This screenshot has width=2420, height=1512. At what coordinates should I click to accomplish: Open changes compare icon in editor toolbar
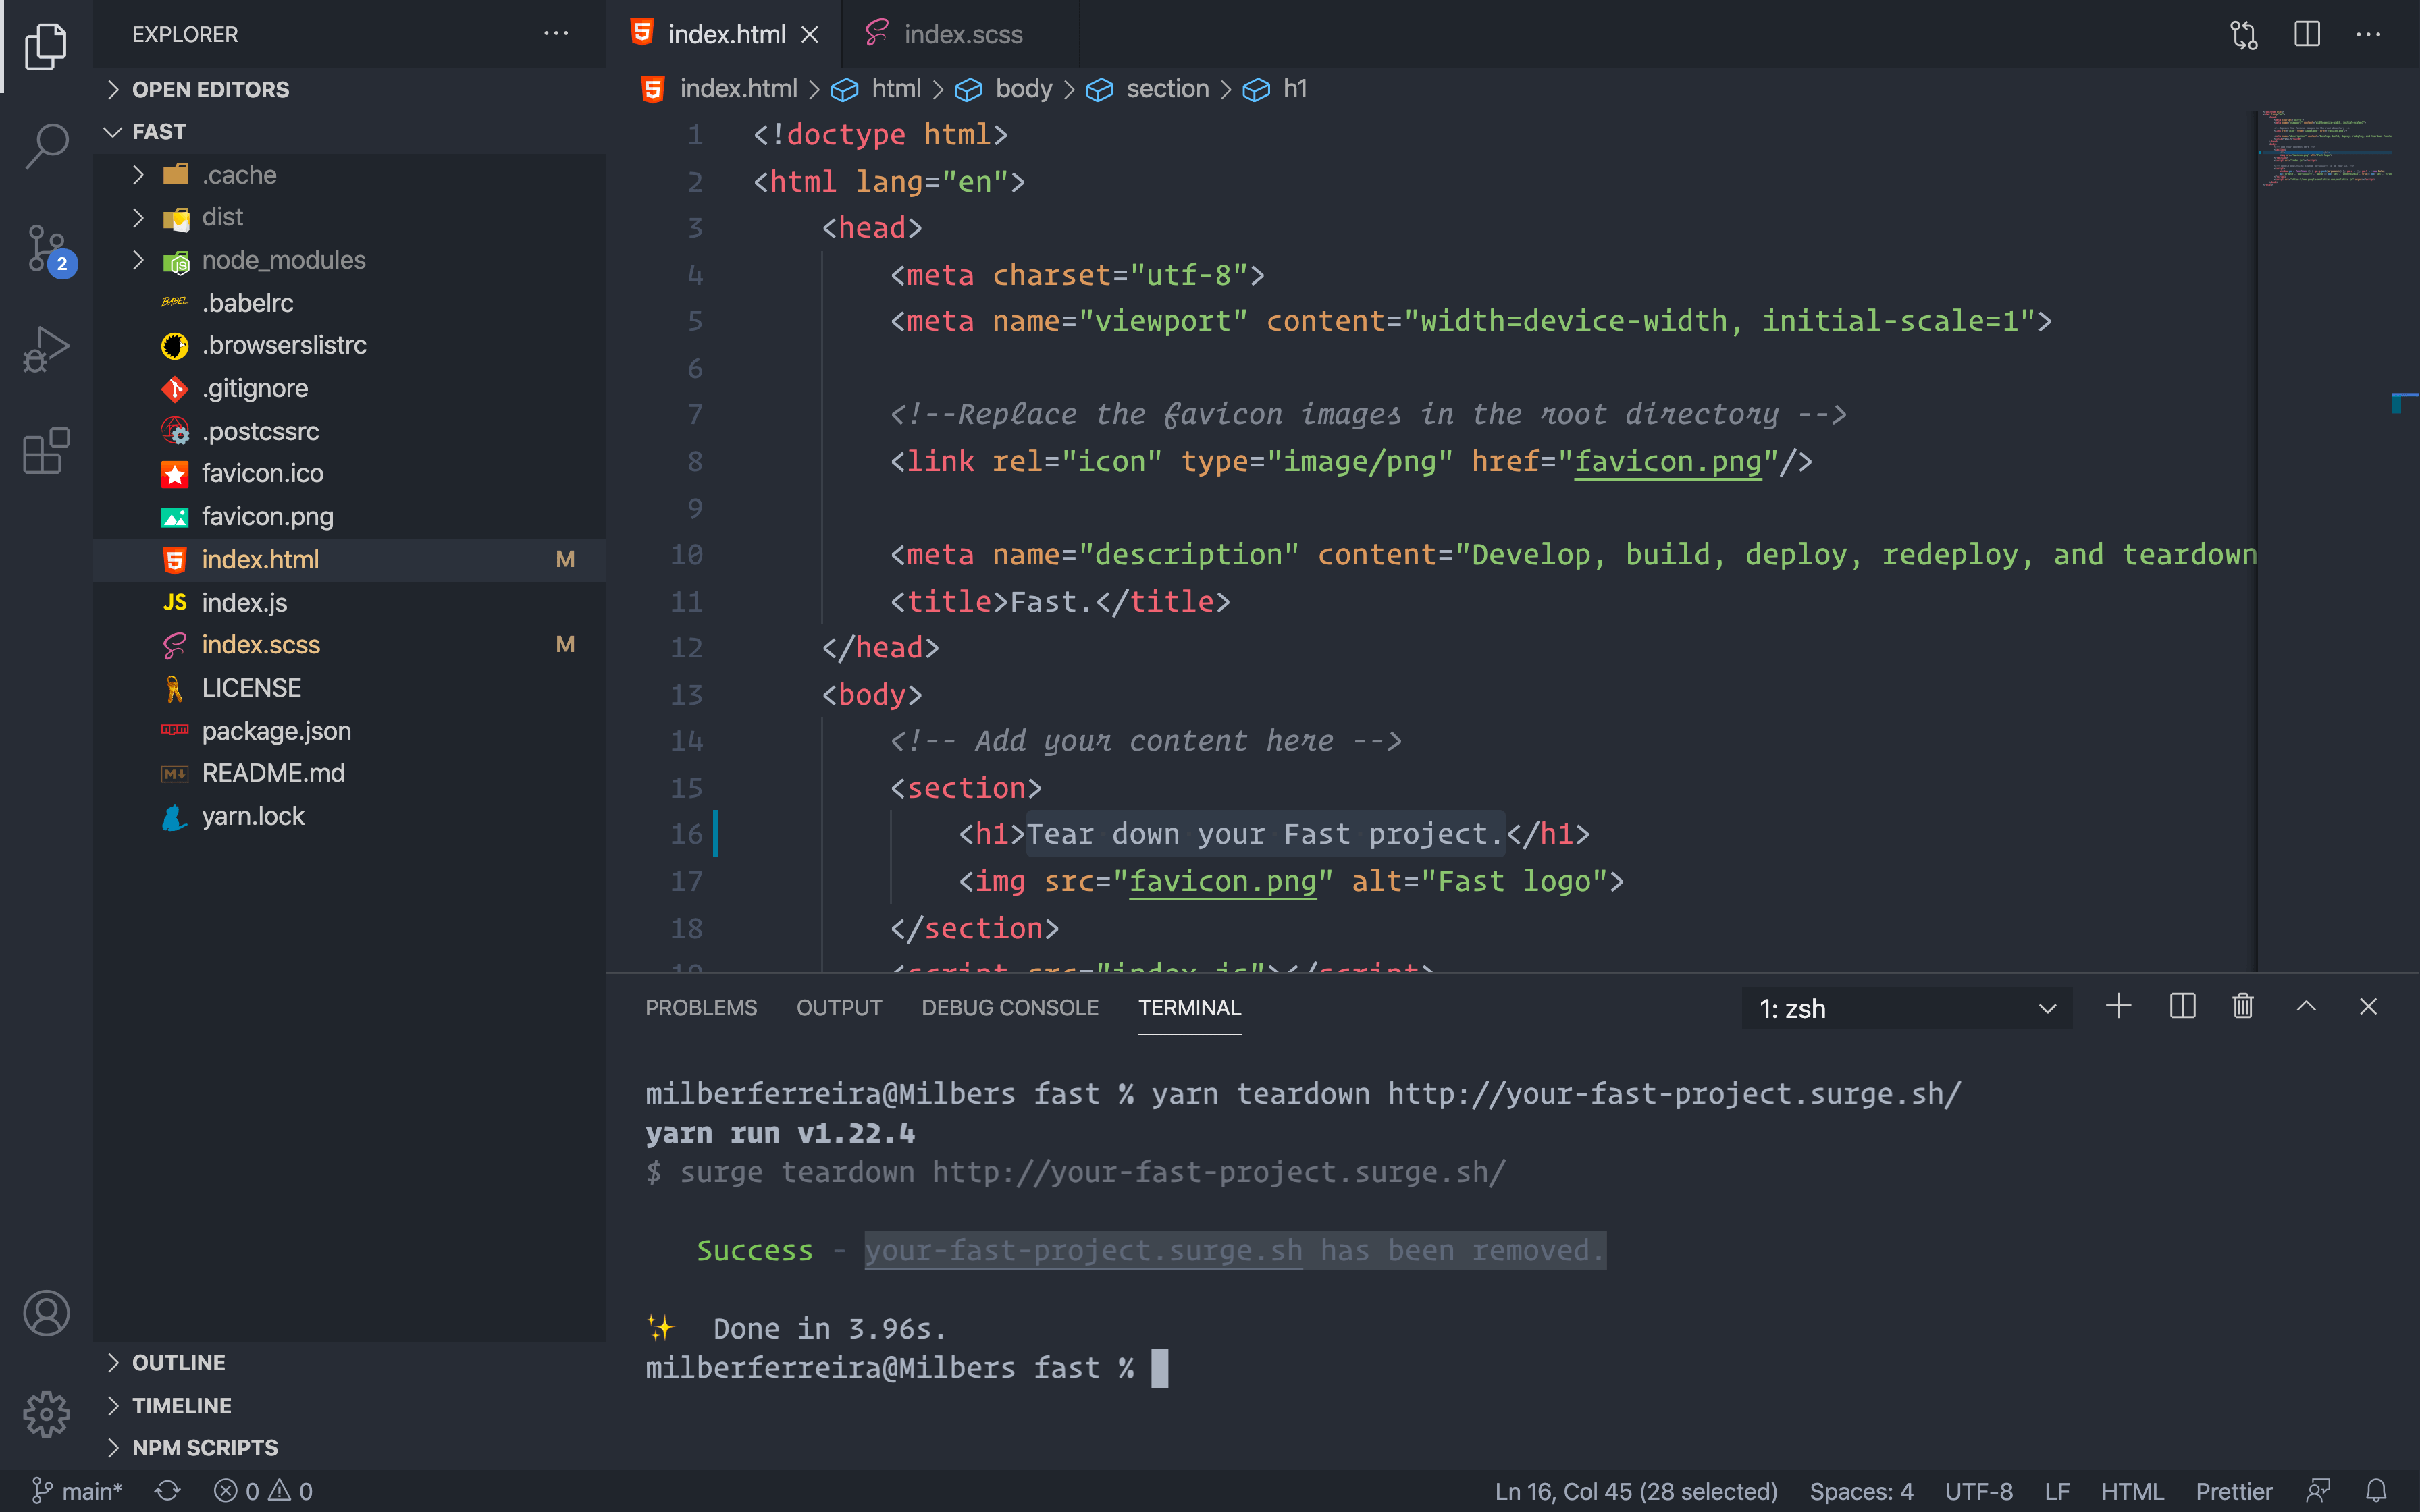click(2243, 35)
